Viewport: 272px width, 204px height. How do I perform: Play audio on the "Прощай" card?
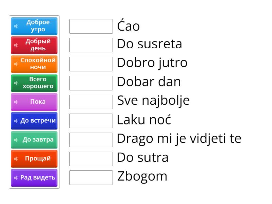click(16, 159)
